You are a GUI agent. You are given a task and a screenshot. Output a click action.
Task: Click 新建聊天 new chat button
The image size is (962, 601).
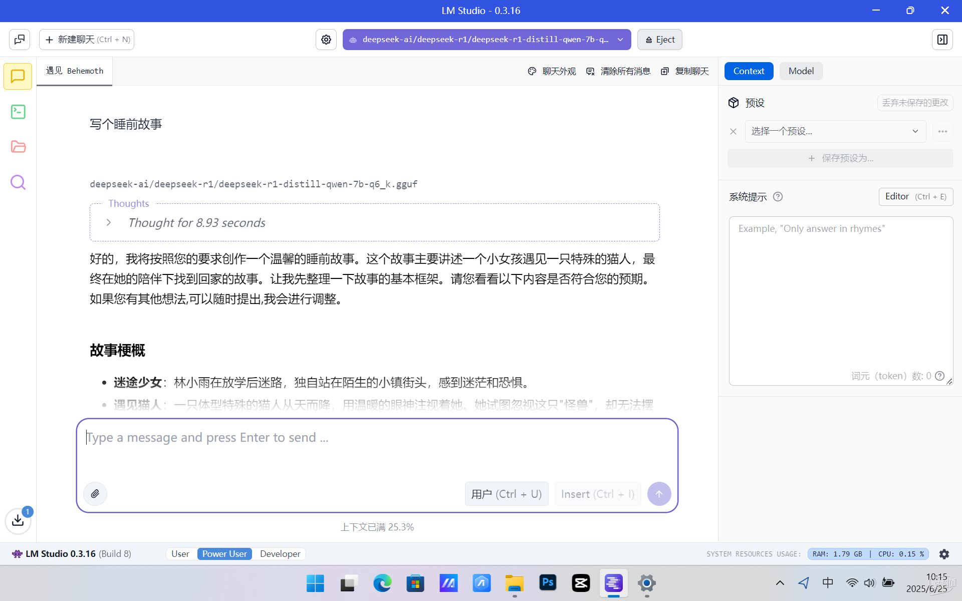point(87,40)
